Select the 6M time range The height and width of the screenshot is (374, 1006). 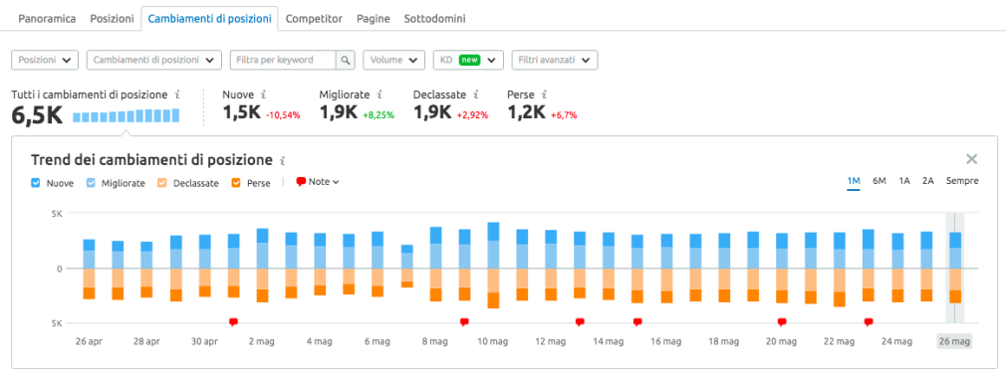point(879,181)
